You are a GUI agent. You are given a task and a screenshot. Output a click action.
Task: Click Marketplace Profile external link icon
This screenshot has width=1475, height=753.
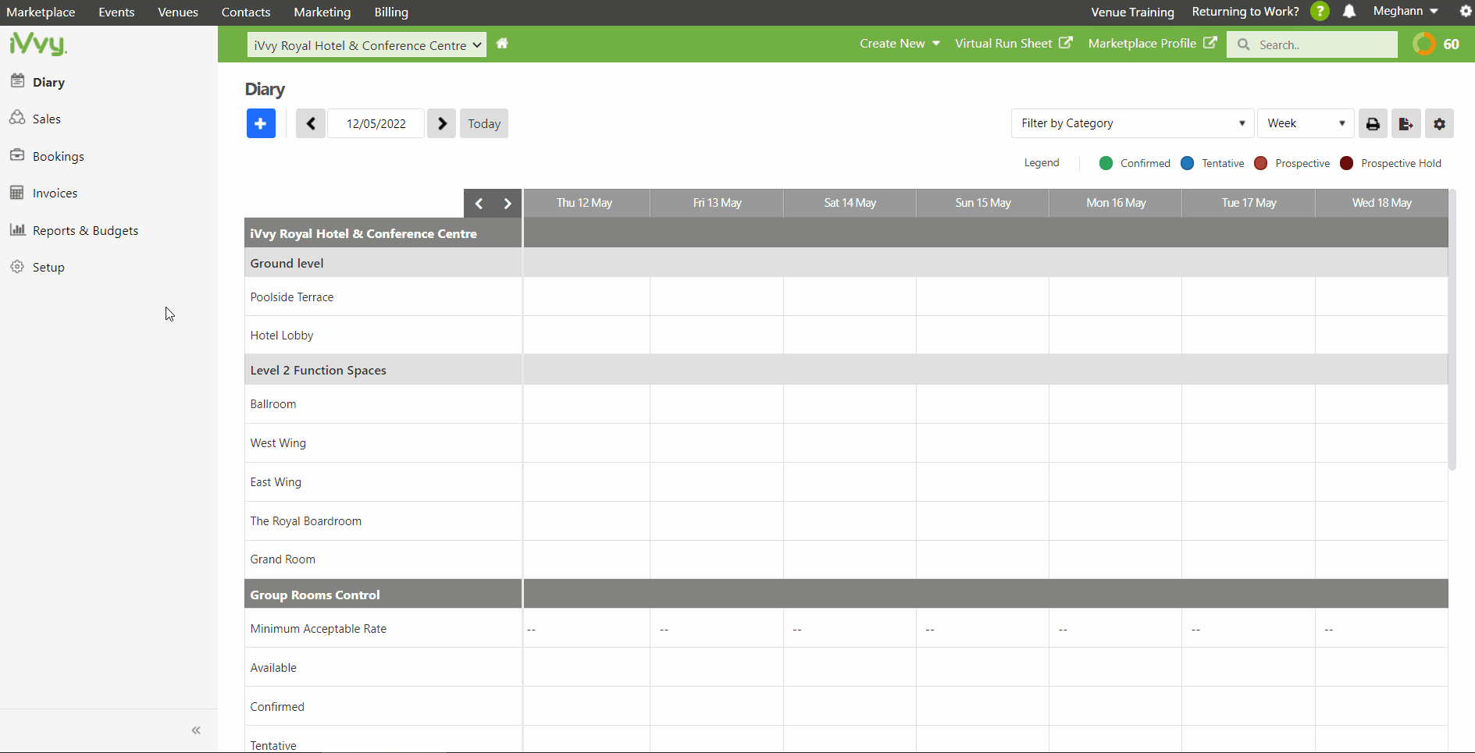[1210, 43]
